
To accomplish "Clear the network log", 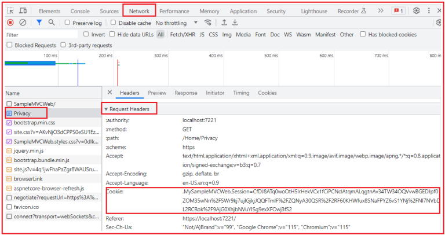I will click(x=23, y=23).
